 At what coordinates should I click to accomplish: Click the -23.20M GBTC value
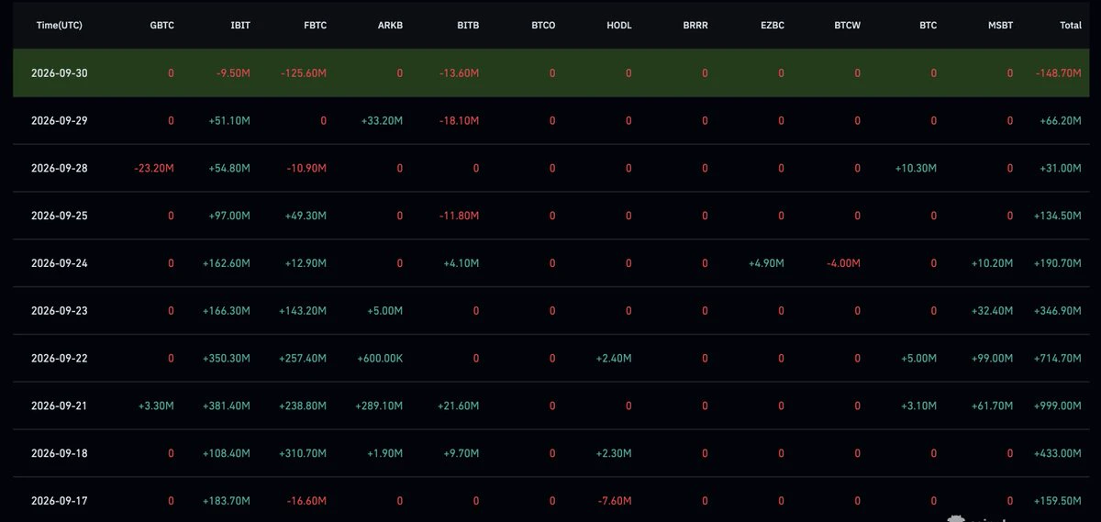154,168
